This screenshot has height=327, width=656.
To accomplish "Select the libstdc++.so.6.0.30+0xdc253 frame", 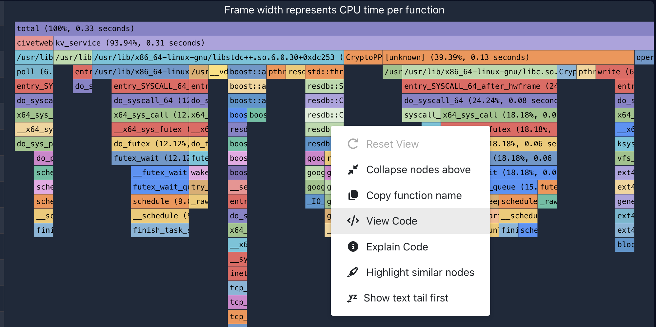I will point(218,57).
